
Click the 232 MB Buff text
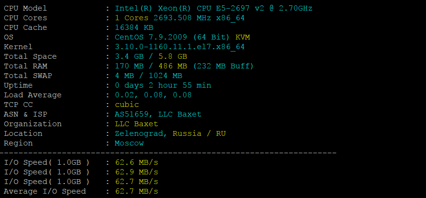coord(223,66)
